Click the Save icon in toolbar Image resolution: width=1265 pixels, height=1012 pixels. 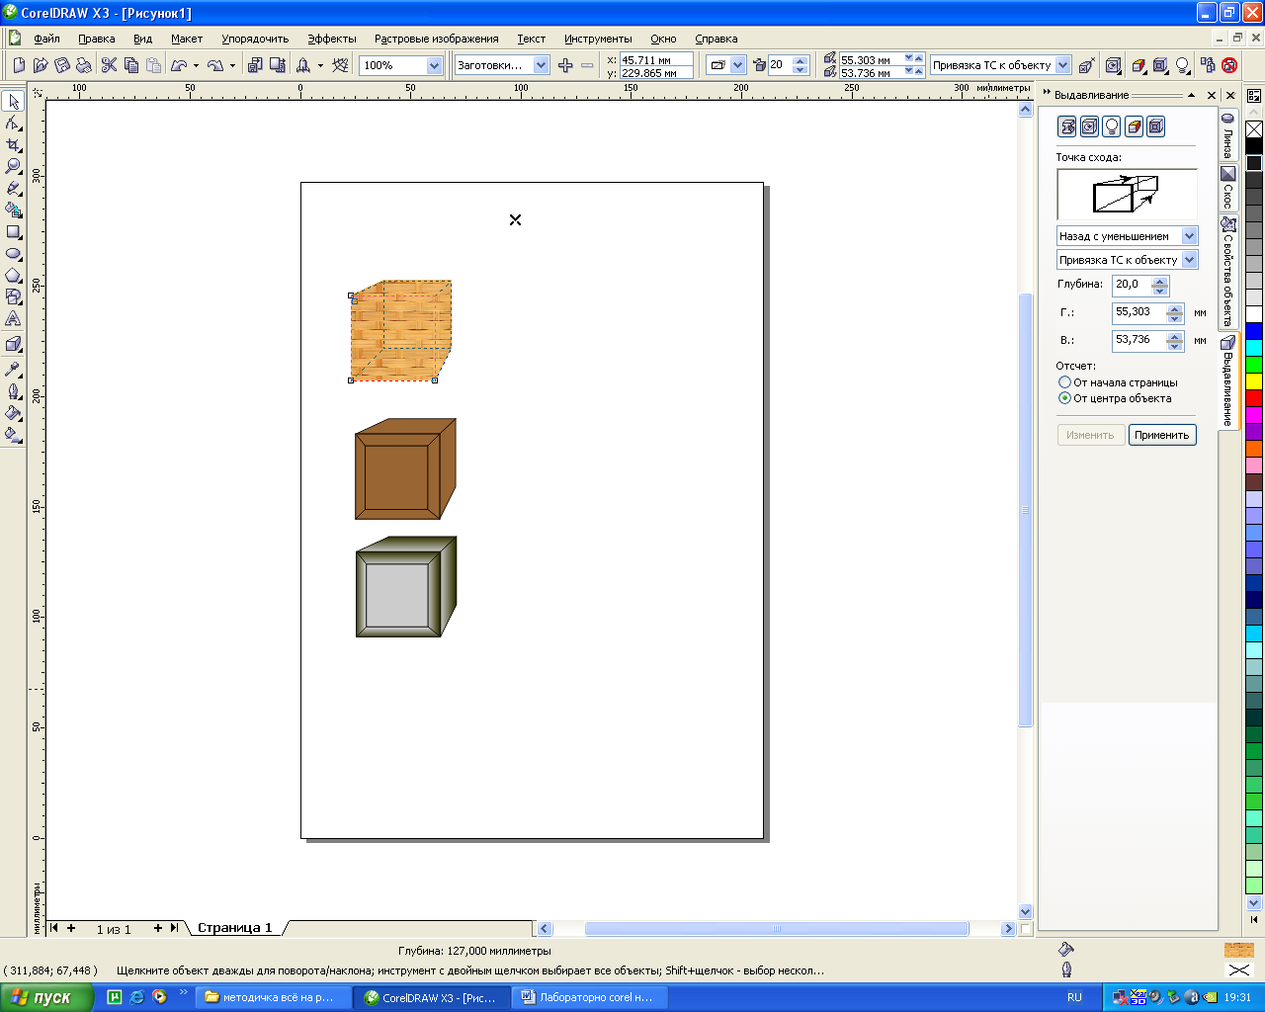[x=62, y=65]
